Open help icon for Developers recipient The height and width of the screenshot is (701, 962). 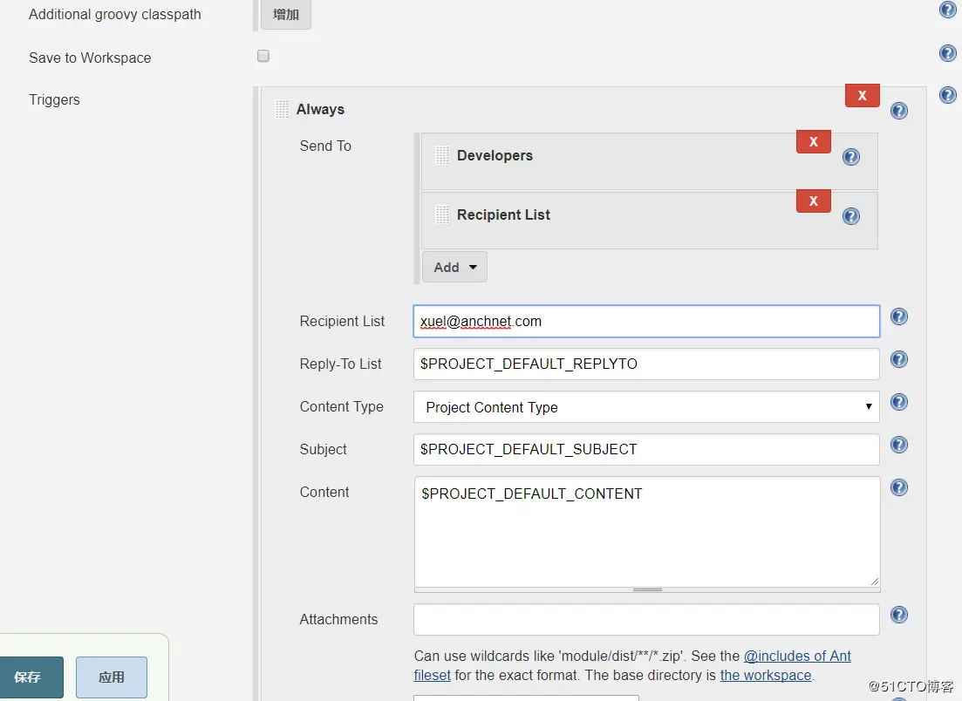pyautogui.click(x=851, y=157)
